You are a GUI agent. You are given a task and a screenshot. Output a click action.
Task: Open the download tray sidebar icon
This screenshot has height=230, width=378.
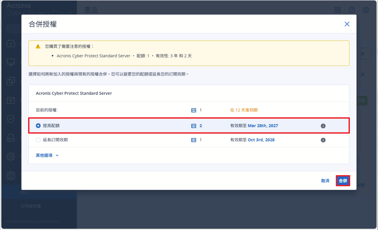click(11, 100)
